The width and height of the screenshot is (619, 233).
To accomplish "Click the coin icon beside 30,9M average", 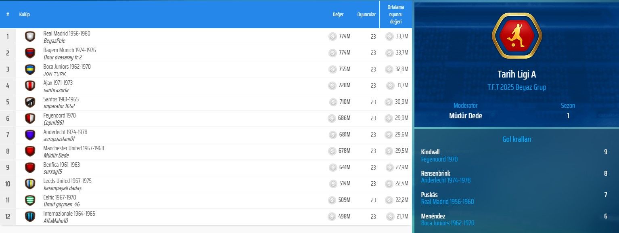I will pos(389,102).
